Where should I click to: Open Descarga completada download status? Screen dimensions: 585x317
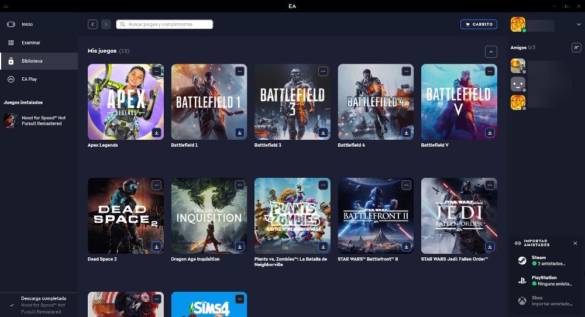(x=39, y=305)
